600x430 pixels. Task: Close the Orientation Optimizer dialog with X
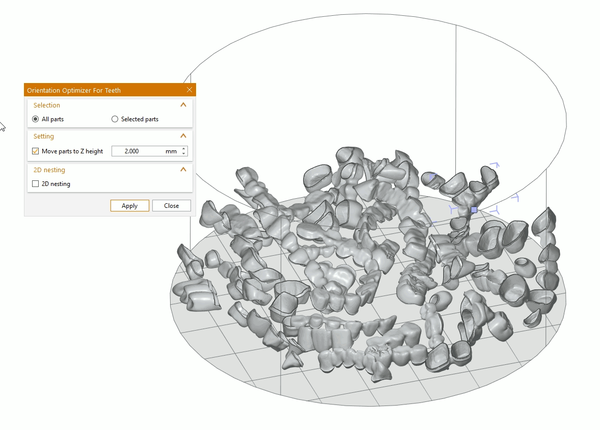point(189,90)
